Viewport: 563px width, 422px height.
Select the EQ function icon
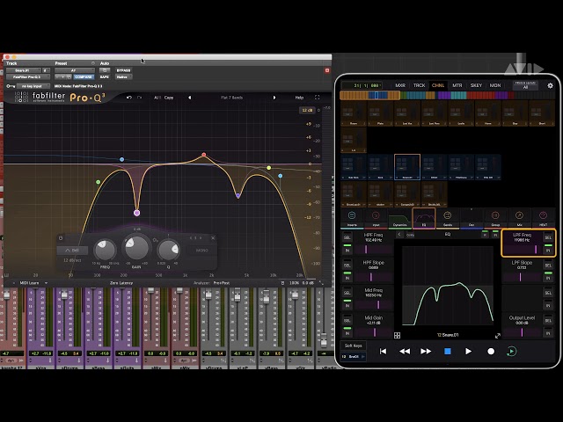point(424,218)
